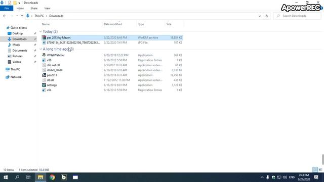Click WinRAR archive type cell

148,37
